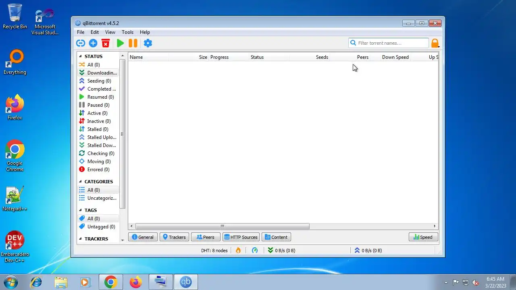516x290 pixels.
Task: Click download speed status indicator
Action: point(281,251)
